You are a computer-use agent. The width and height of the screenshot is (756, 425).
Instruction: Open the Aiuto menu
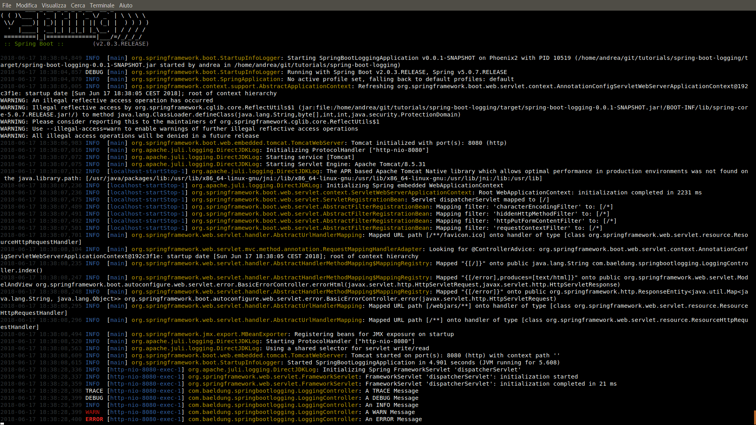point(126,5)
